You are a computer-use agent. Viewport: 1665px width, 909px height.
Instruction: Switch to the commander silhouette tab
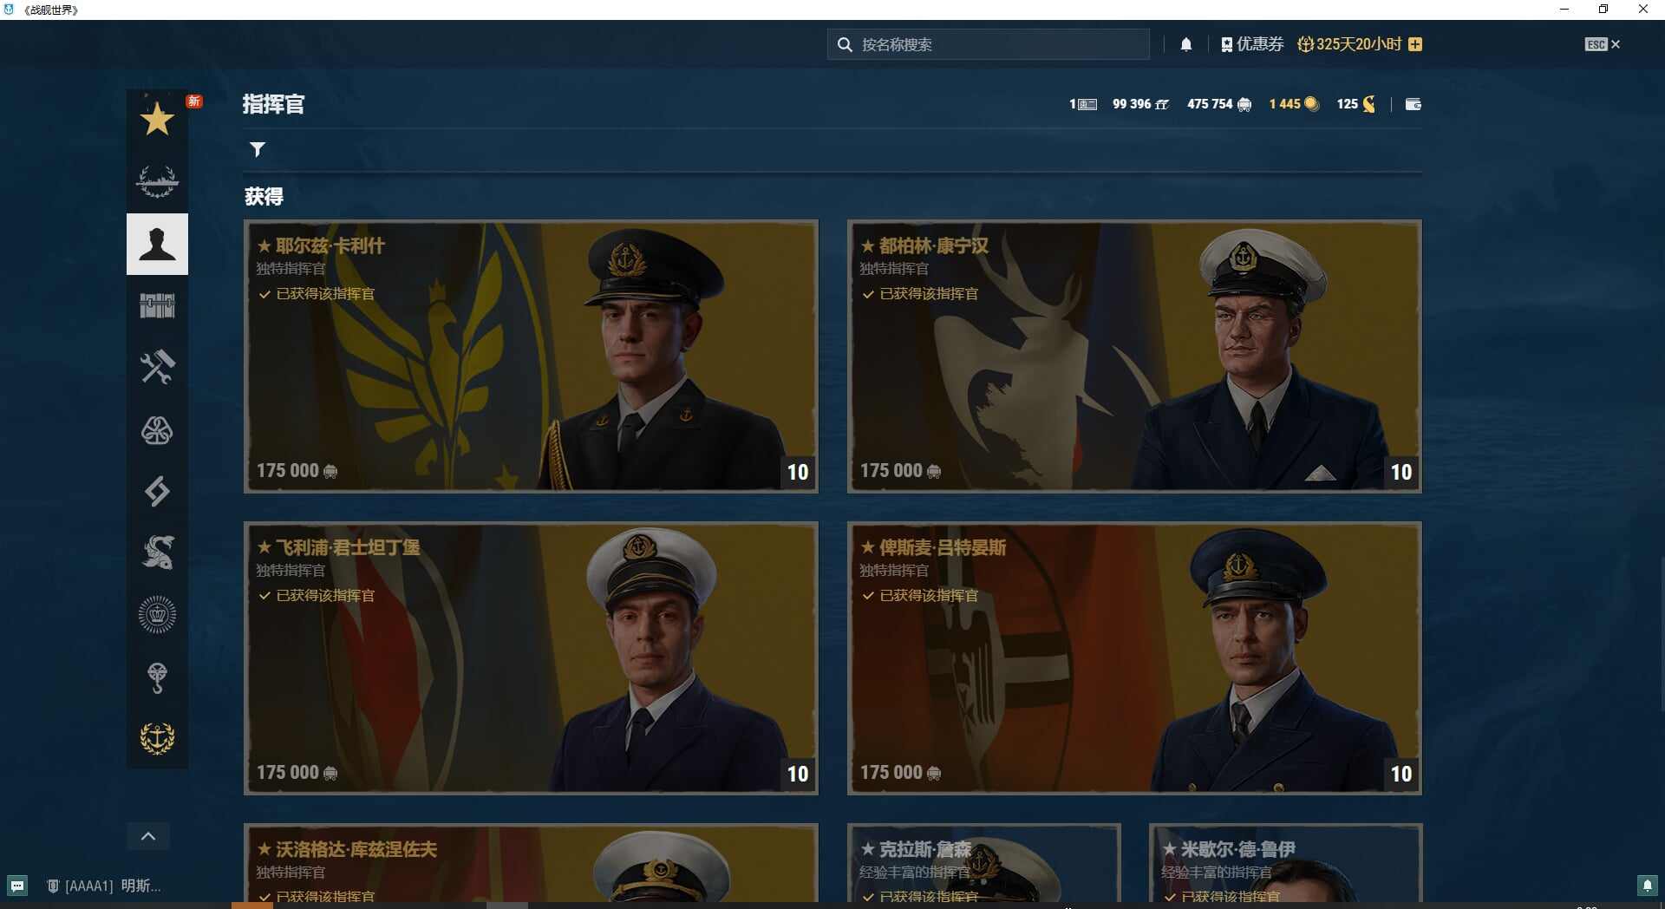tap(157, 244)
